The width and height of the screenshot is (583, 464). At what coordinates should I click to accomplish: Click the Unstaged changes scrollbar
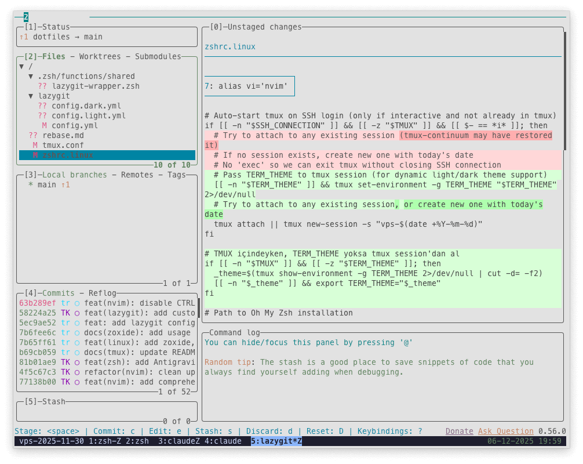tap(565, 91)
